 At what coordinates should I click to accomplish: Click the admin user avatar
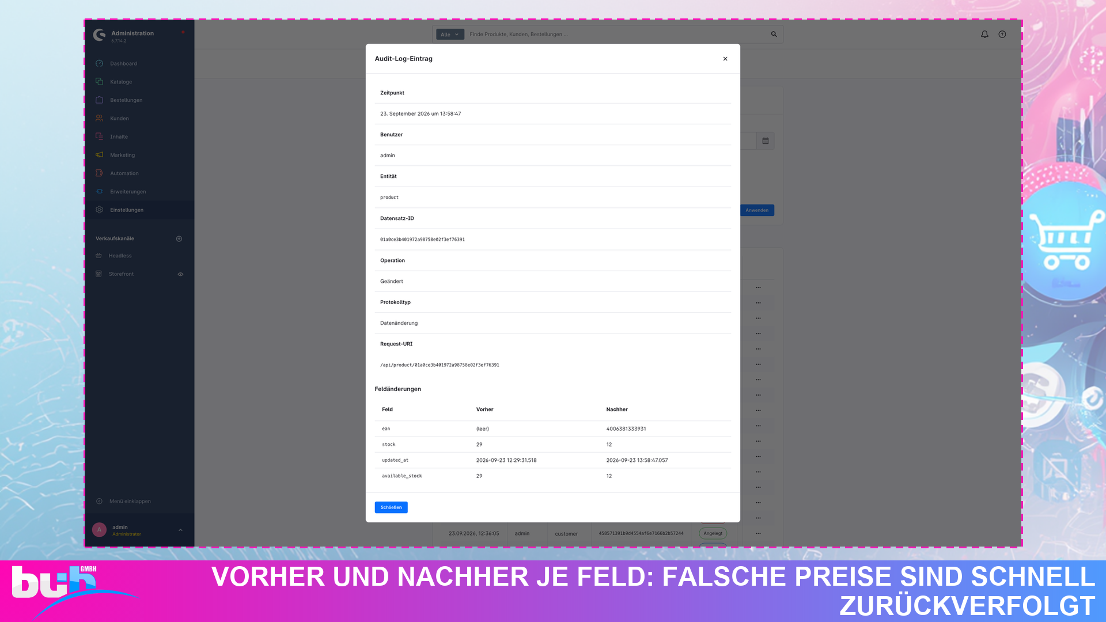(x=99, y=530)
